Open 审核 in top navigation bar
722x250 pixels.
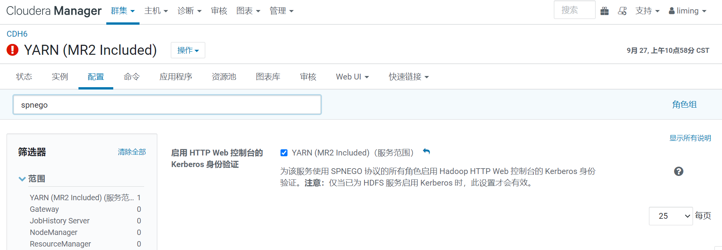coord(219,11)
